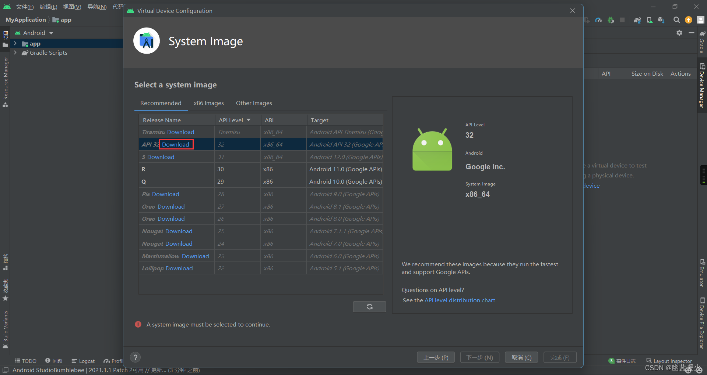Click the status bar tool window toggle icon
Screen dimensions: 707x375
point(5,370)
